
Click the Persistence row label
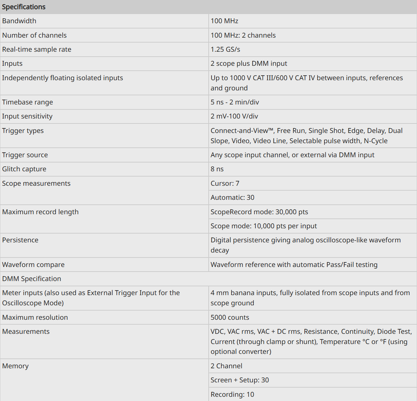(x=20, y=240)
